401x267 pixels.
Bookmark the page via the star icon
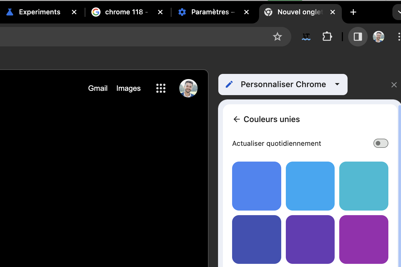pyautogui.click(x=277, y=37)
